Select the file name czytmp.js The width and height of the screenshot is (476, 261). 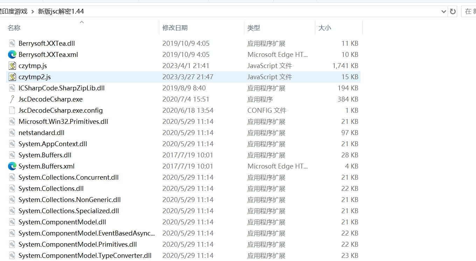point(33,66)
